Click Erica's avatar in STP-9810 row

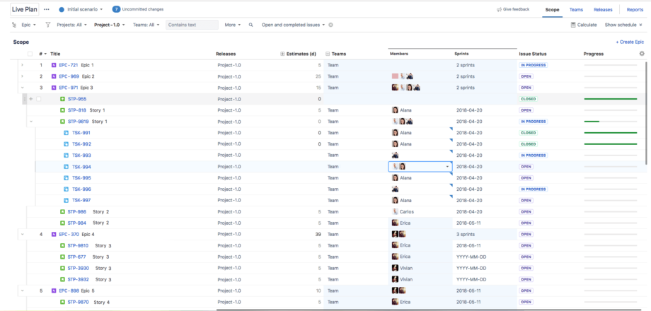coord(396,245)
